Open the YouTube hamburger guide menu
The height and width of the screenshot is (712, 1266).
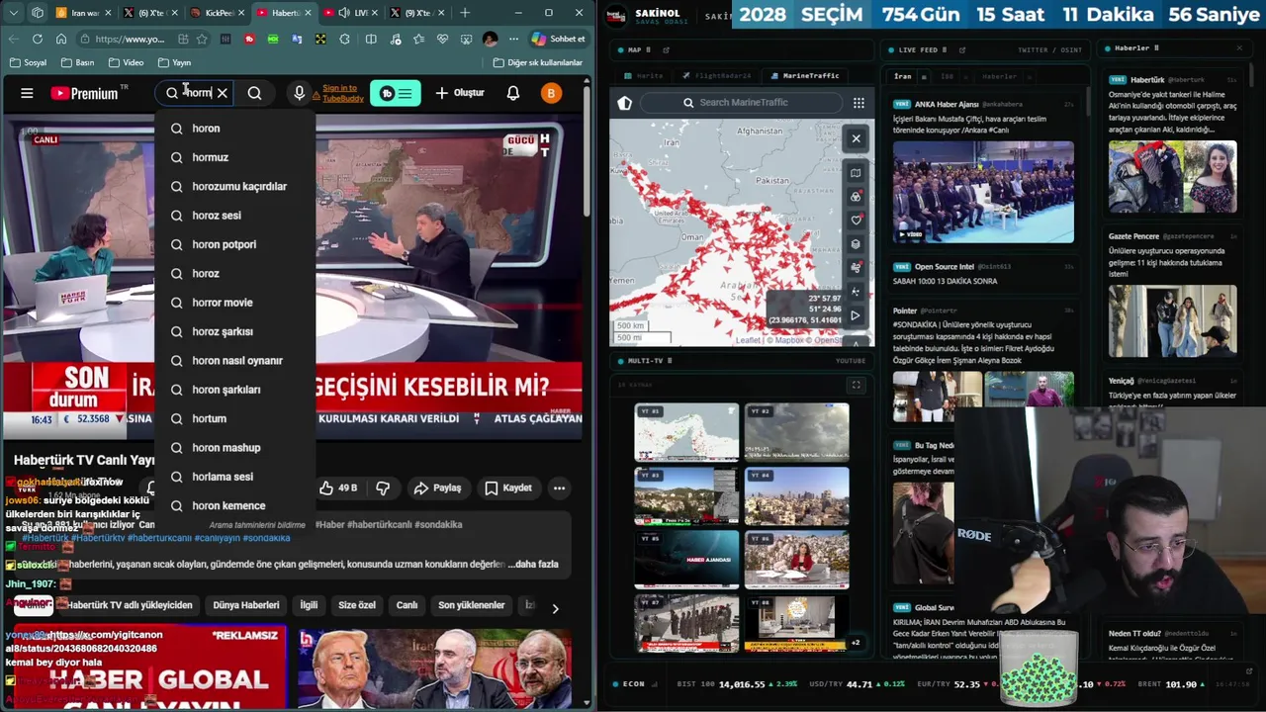click(27, 93)
